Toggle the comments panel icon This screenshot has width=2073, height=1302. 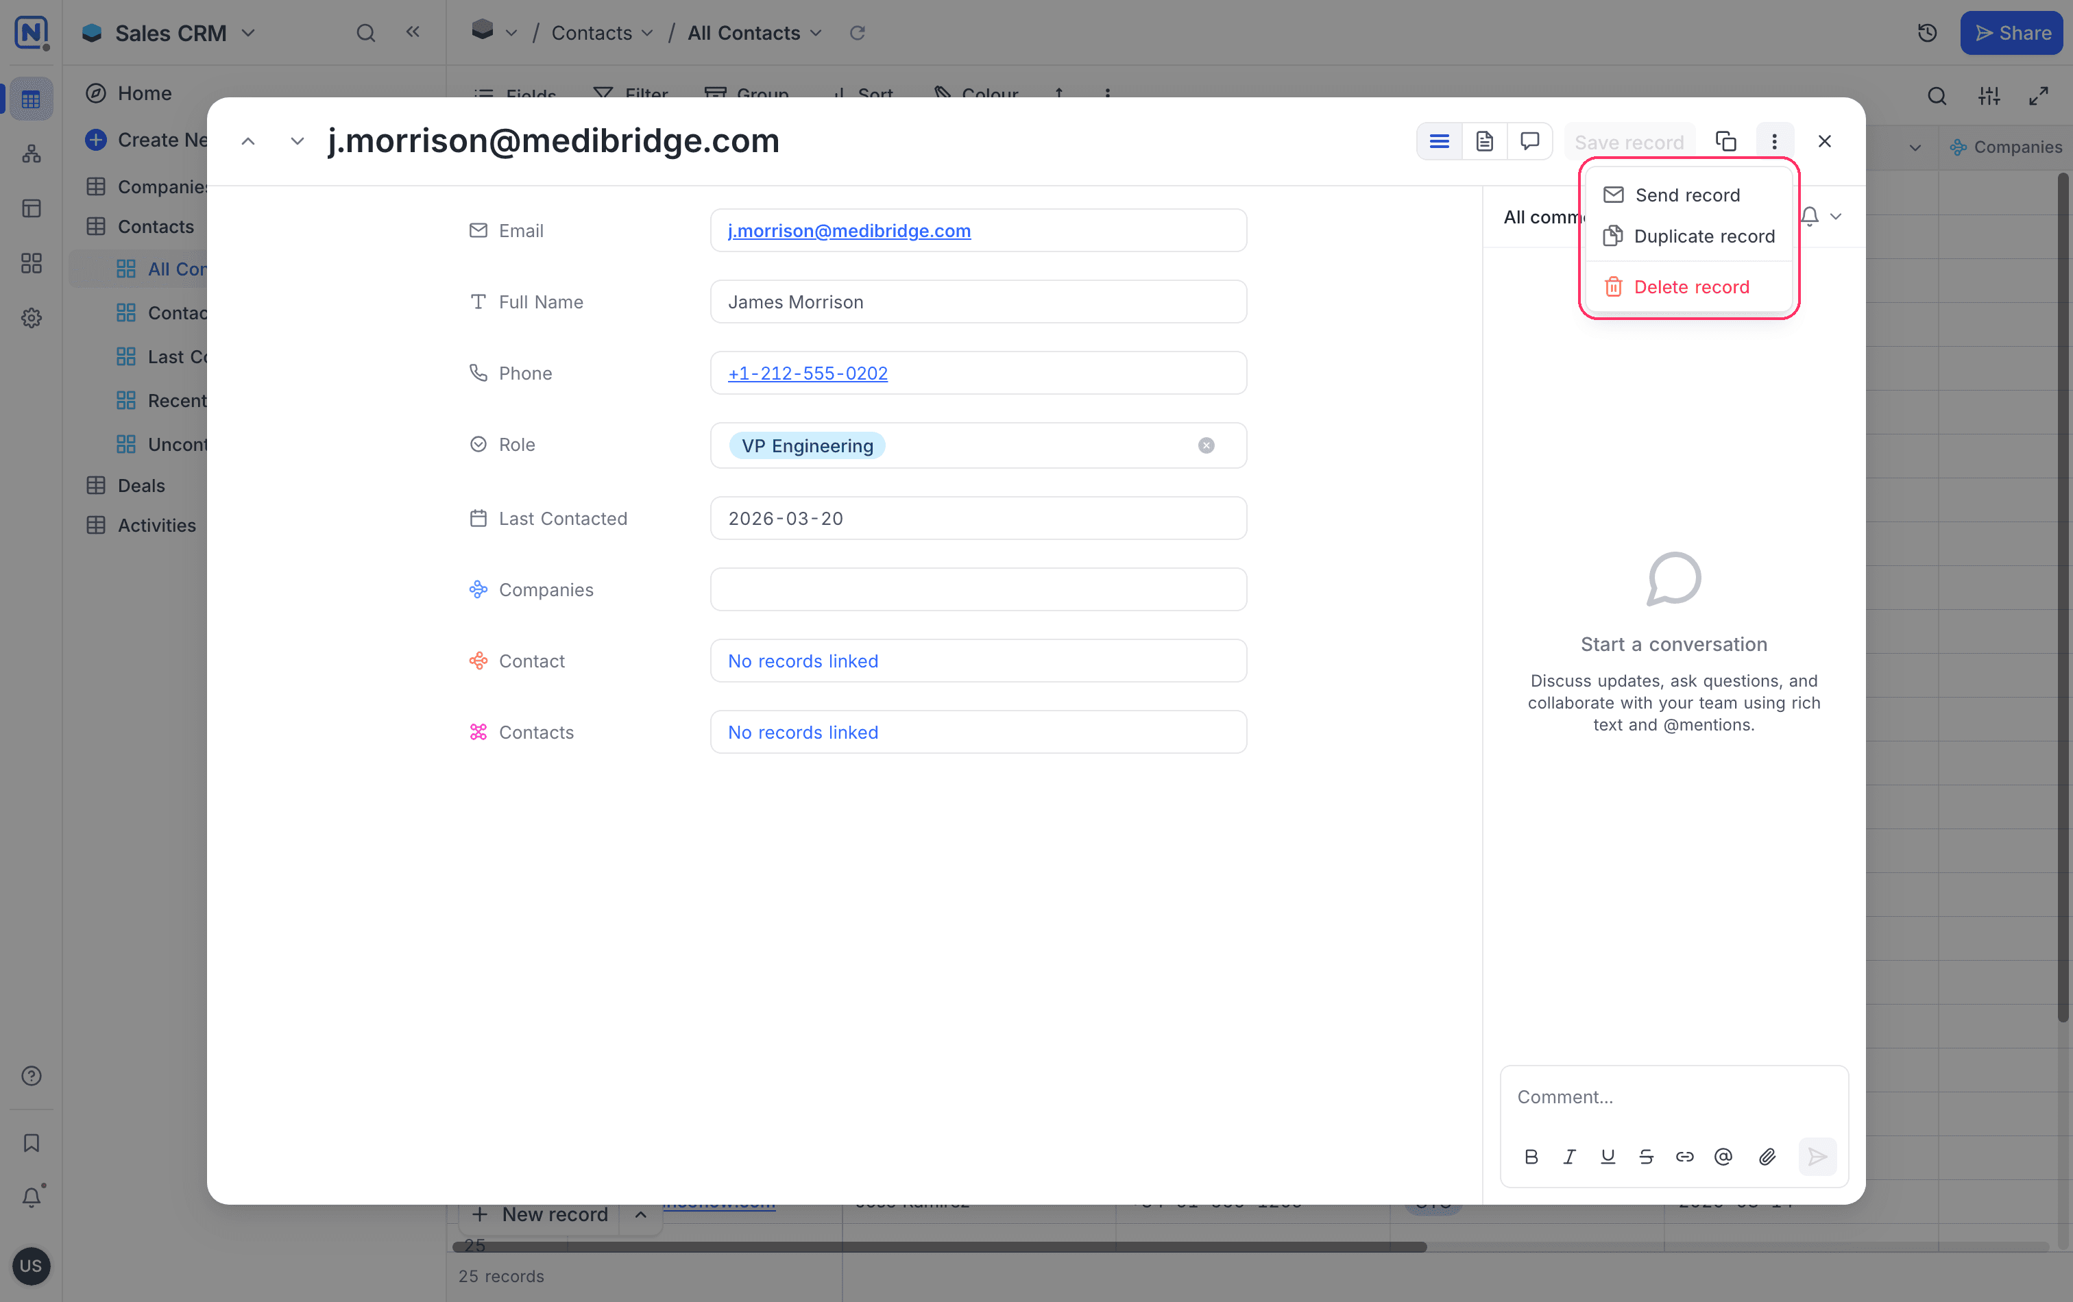[1530, 142]
